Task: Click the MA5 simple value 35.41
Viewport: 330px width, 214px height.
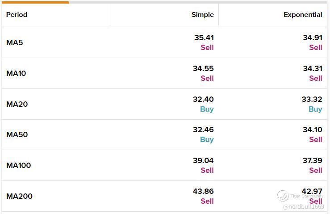Action: [x=204, y=38]
